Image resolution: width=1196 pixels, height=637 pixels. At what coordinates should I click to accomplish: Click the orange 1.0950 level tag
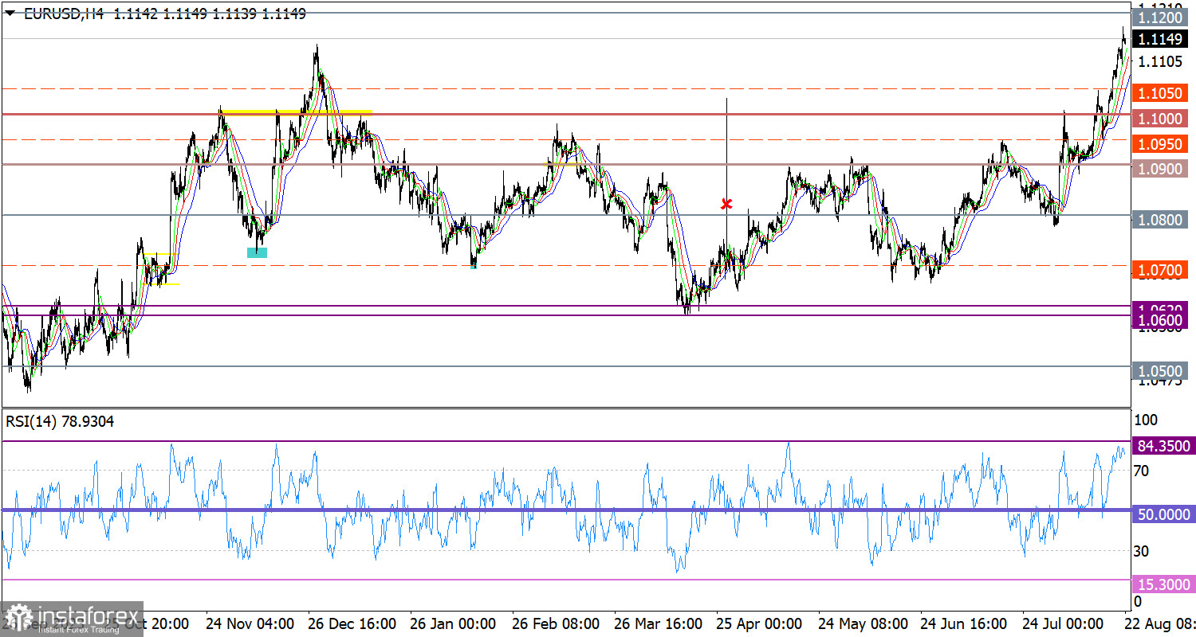coord(1160,144)
